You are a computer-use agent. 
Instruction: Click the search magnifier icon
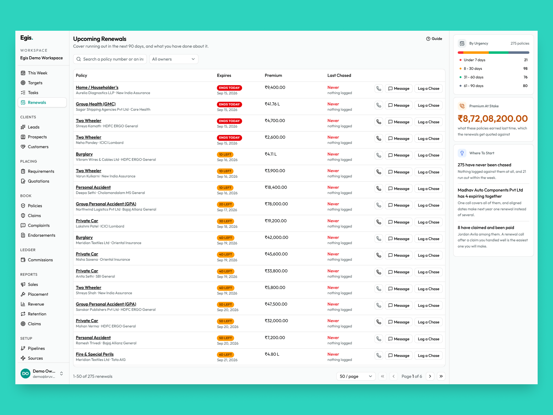click(x=79, y=59)
